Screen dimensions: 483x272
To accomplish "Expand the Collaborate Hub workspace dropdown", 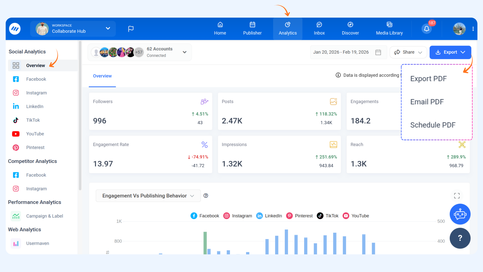I will [x=108, y=28].
